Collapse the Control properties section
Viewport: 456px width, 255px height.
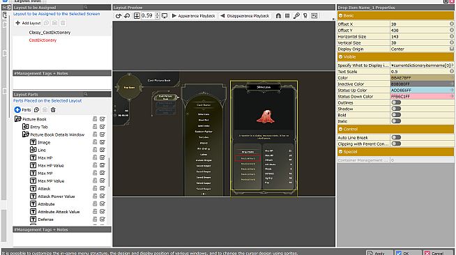[340, 129]
